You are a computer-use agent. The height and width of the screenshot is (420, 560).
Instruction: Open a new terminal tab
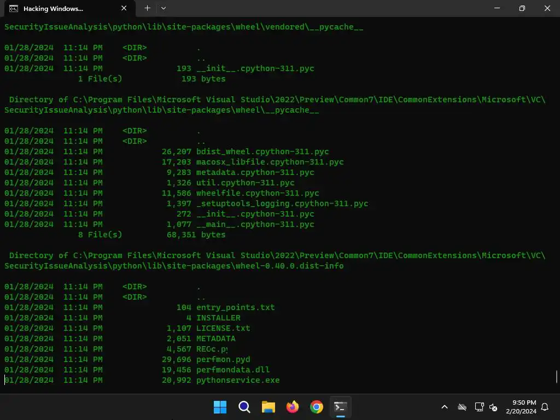coord(147,8)
